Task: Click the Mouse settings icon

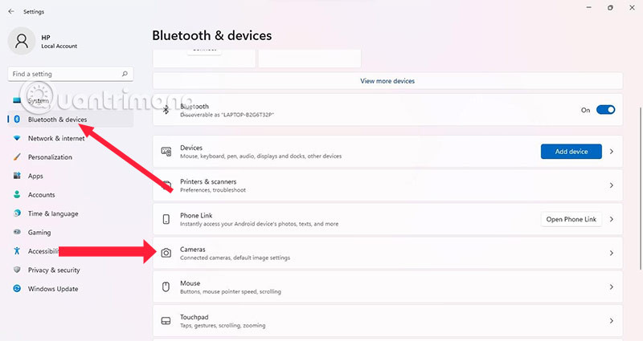Action: [x=166, y=286]
